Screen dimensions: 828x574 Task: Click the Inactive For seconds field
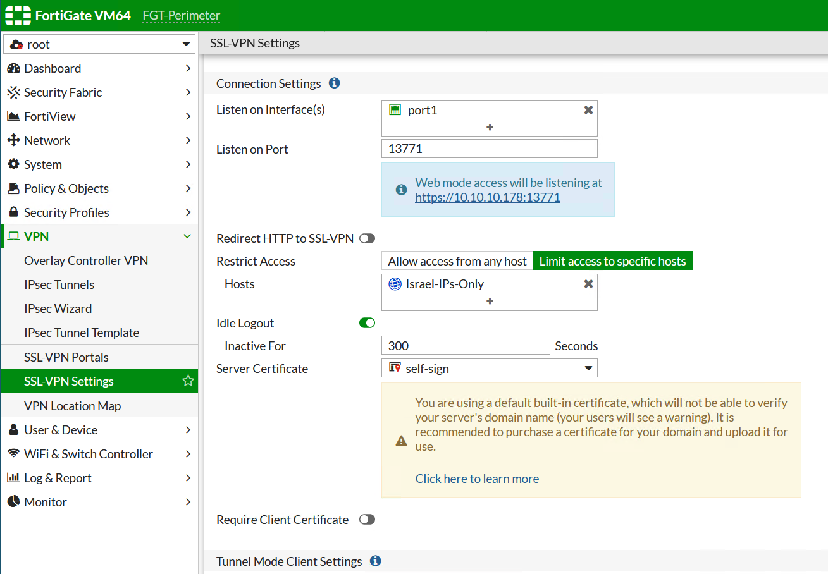click(x=466, y=345)
